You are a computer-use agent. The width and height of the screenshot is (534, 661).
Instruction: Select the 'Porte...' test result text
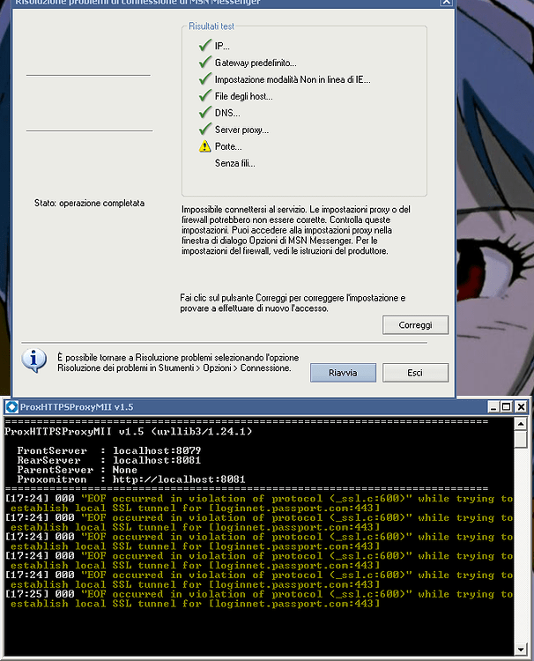point(228,146)
